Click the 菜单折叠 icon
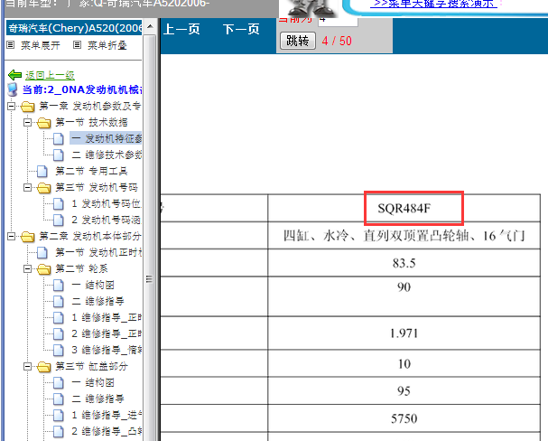Screen dimensions: 548x441 point(78,45)
